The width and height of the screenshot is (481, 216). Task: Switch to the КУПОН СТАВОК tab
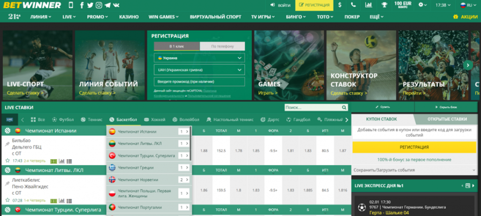click(x=381, y=119)
